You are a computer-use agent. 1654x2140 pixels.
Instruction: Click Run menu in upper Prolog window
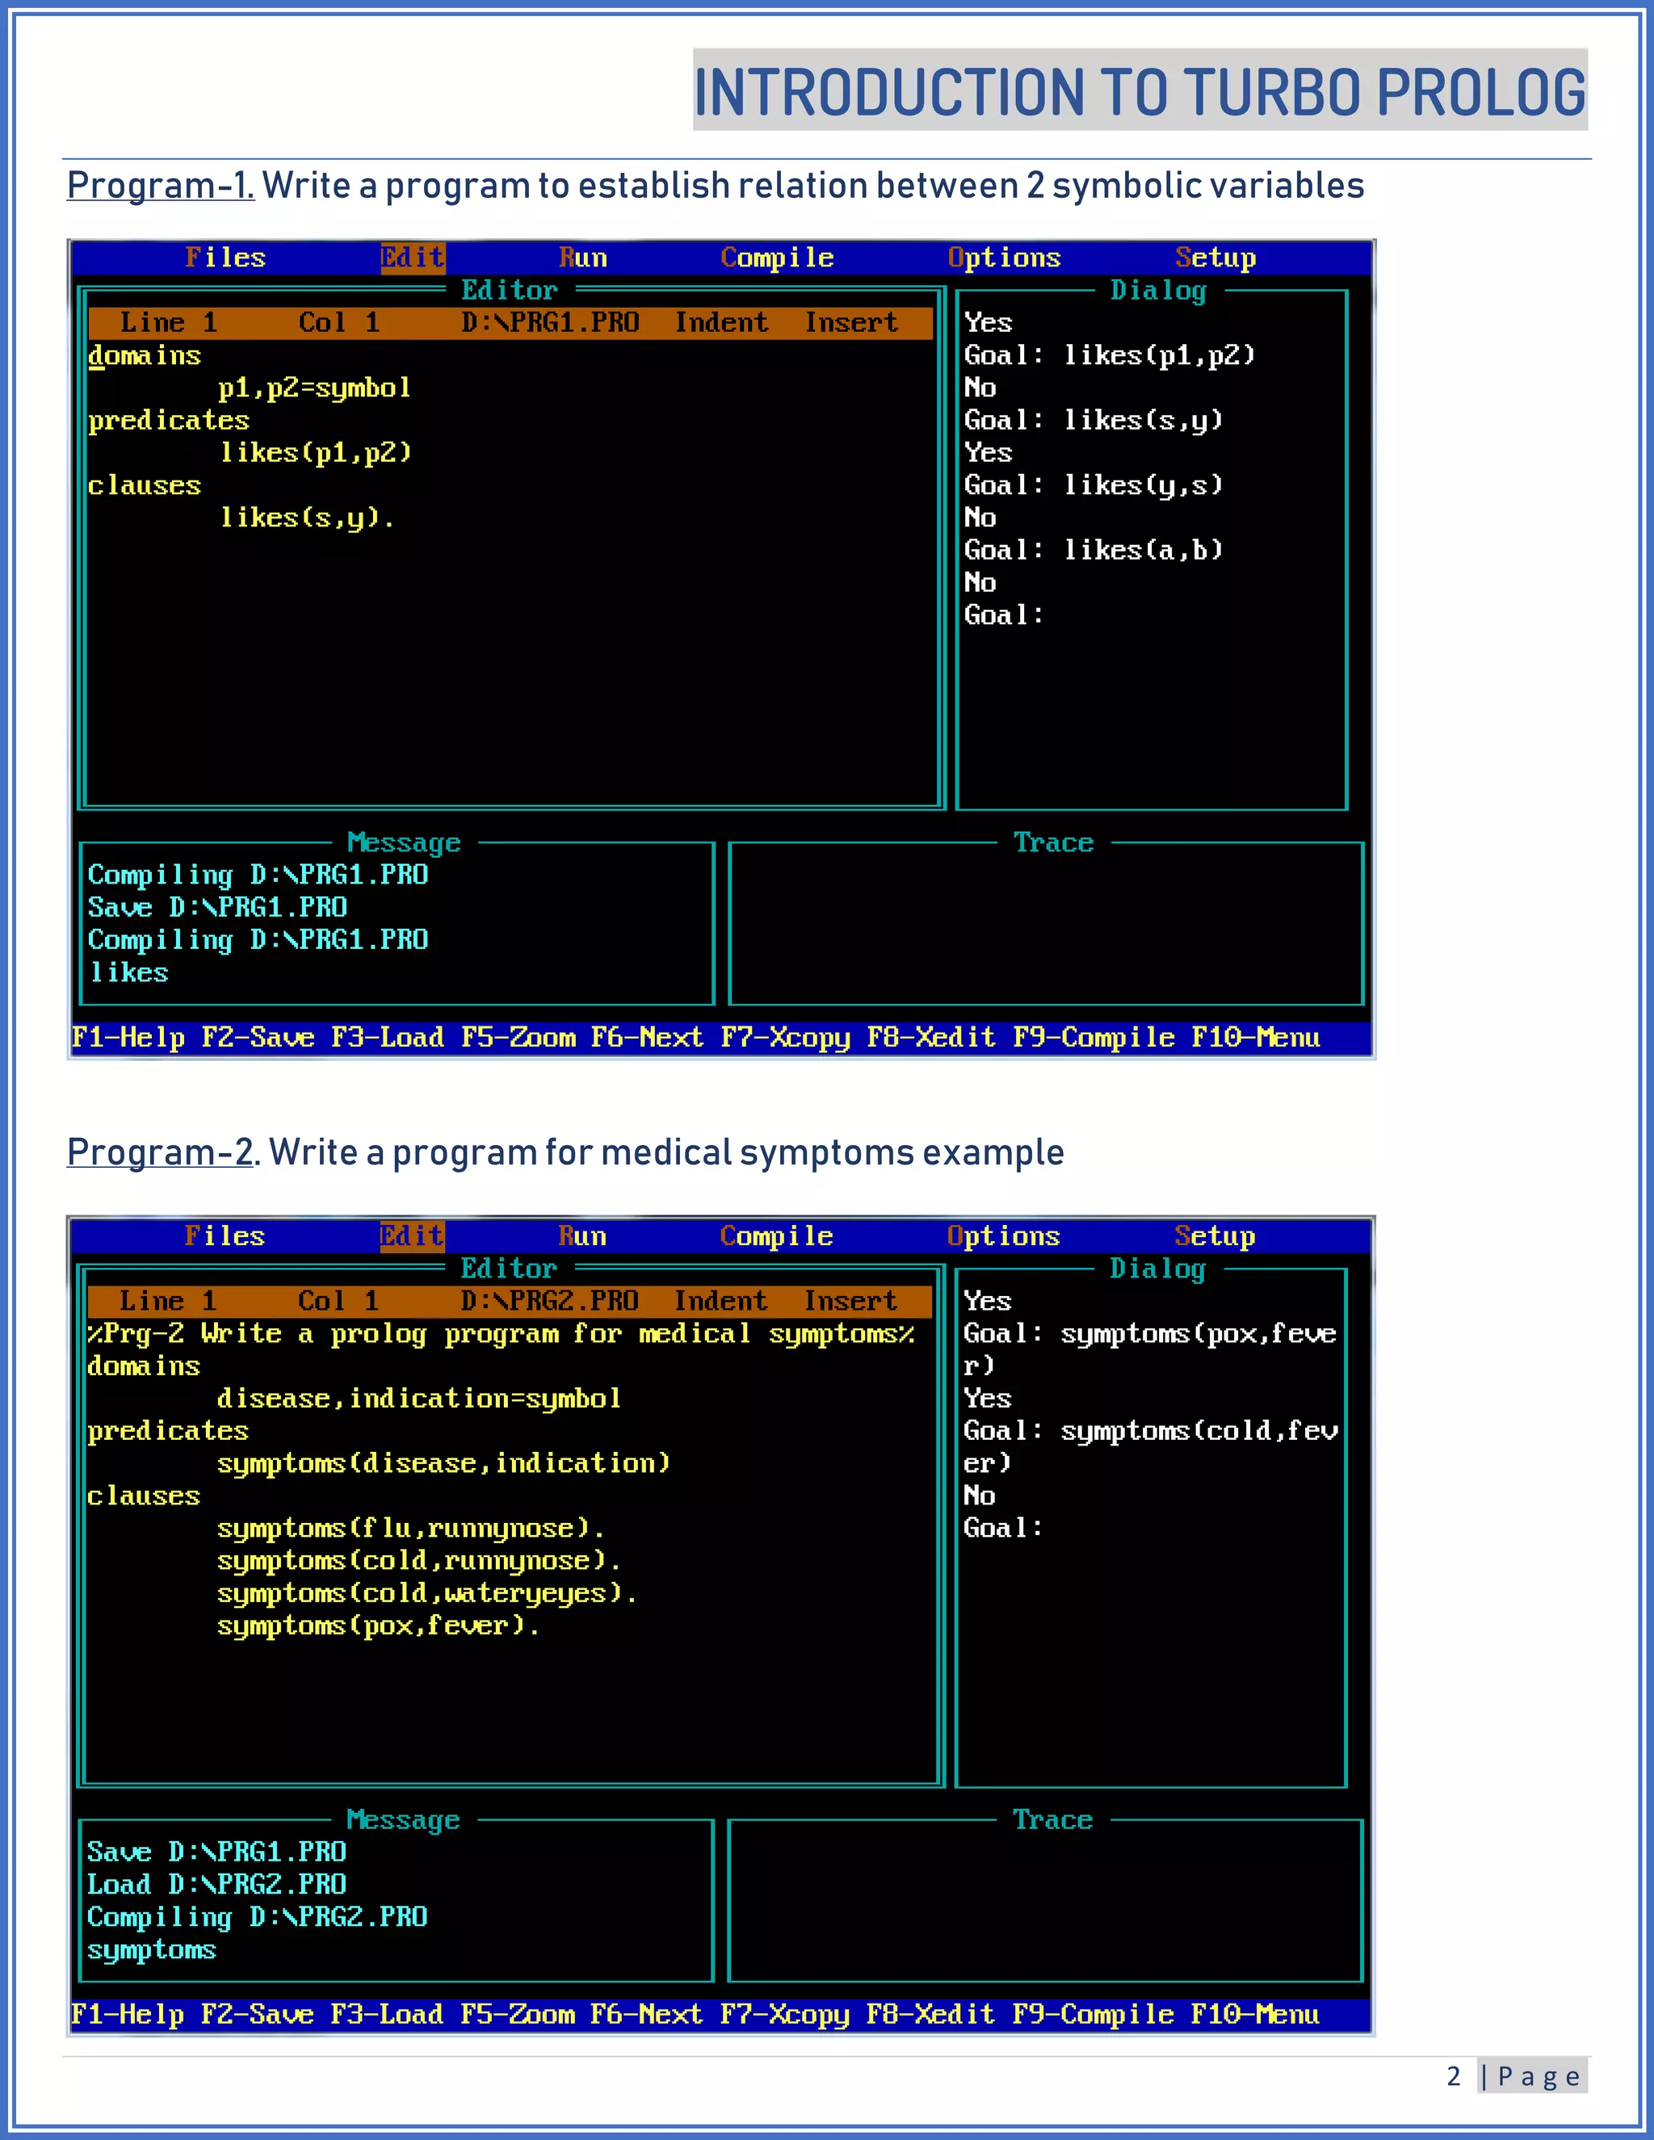pyautogui.click(x=583, y=258)
